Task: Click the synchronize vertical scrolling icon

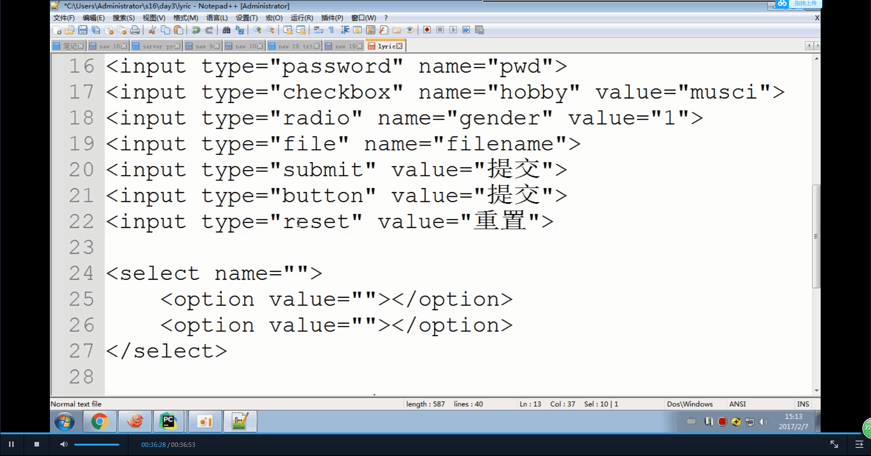Action: [x=288, y=30]
